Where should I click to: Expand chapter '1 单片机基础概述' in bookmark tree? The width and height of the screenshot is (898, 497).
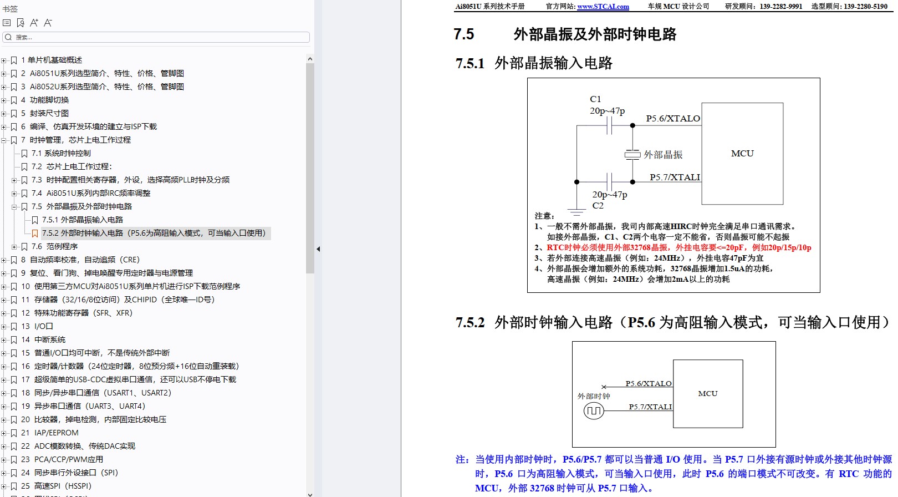click(x=4, y=60)
